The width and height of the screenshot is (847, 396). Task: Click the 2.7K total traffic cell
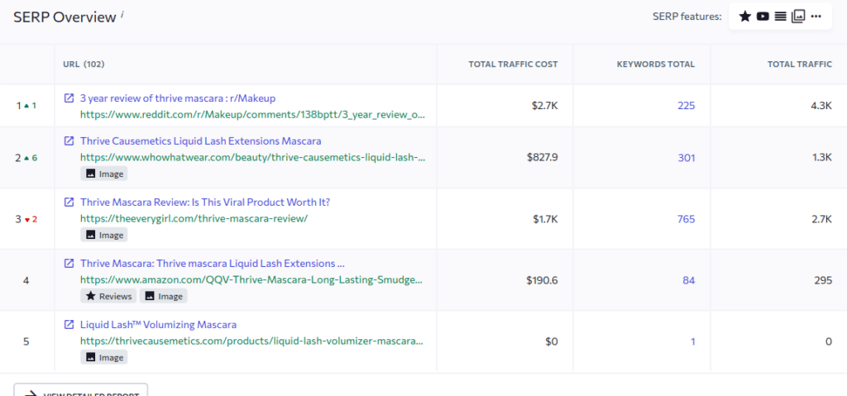click(821, 219)
